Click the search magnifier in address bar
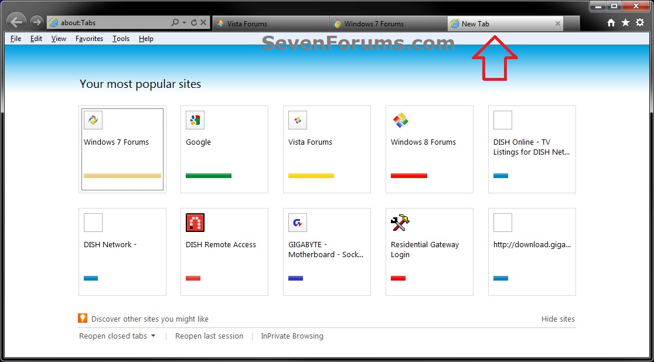The width and height of the screenshot is (654, 362). pos(175,22)
